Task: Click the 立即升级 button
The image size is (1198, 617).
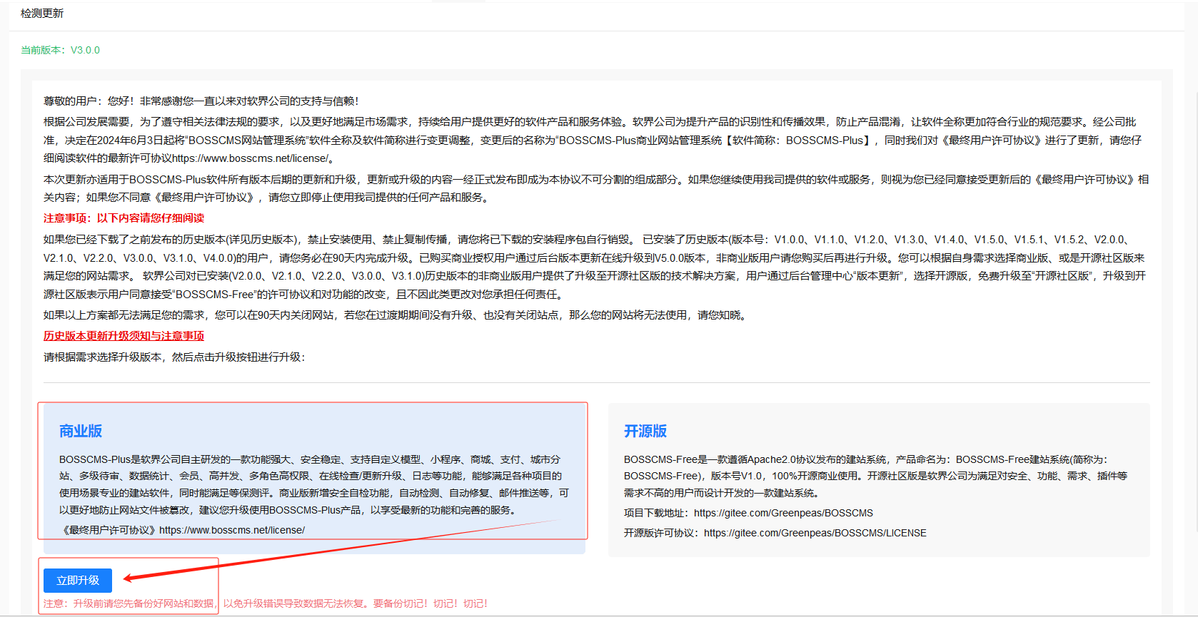Action: coord(78,581)
